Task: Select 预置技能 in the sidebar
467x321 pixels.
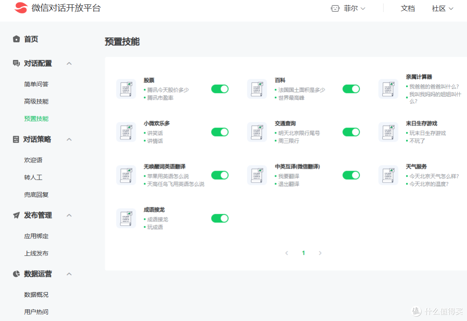Action: (36, 119)
